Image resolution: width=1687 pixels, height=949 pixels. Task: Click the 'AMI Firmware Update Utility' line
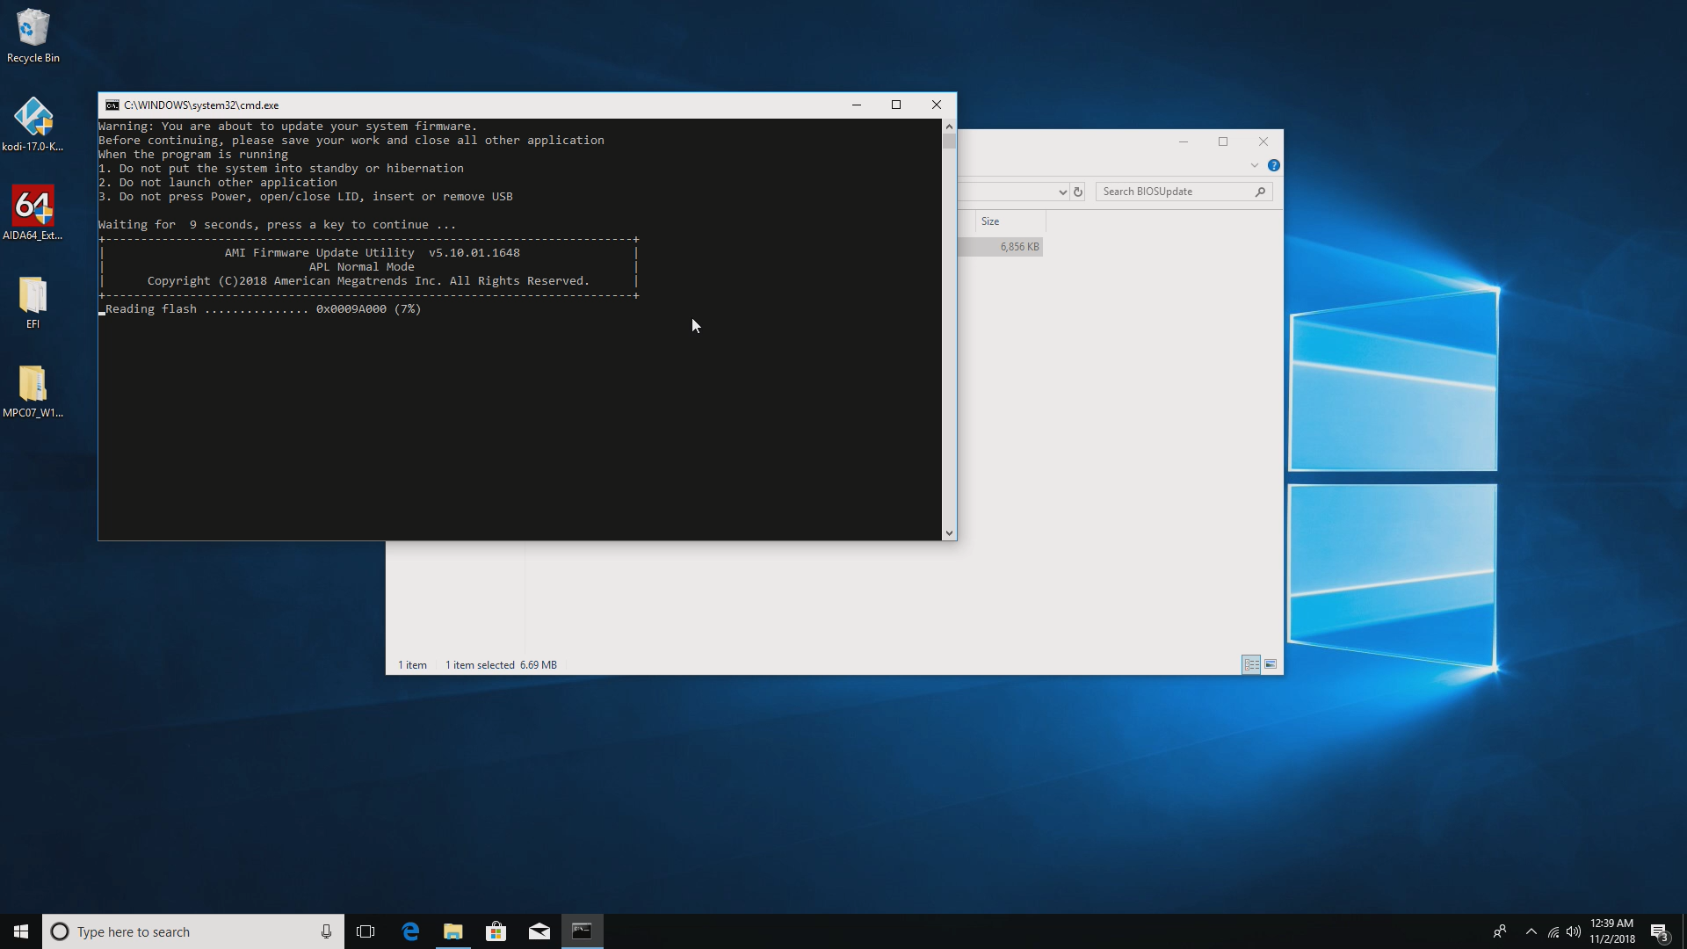pos(372,253)
